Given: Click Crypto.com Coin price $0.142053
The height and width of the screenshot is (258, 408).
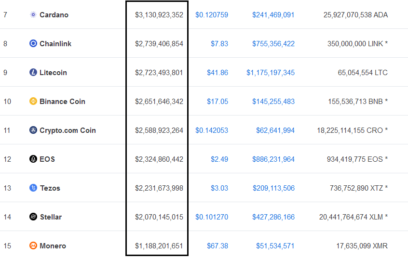Looking at the screenshot, I should point(212,130).
